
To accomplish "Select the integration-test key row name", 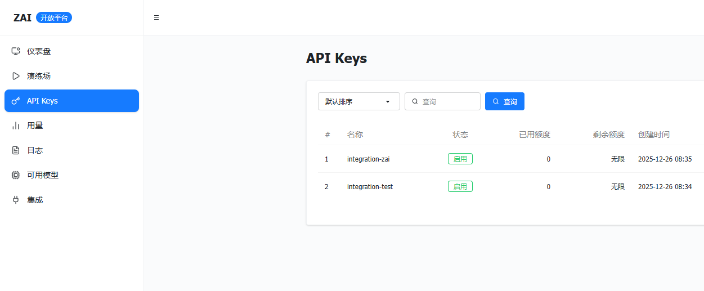I will (370, 186).
